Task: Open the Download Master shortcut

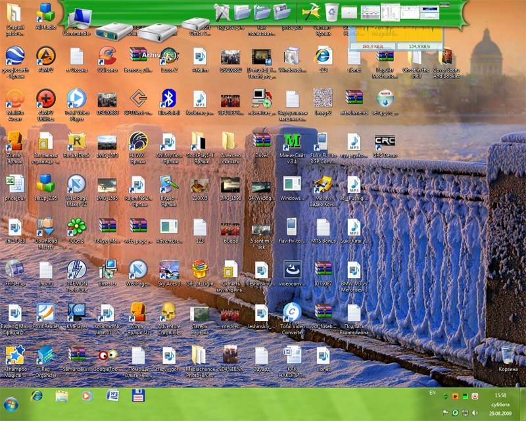Action: coord(45,227)
